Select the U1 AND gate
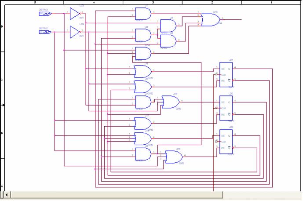This screenshot has width=303, height=201. tap(143, 14)
